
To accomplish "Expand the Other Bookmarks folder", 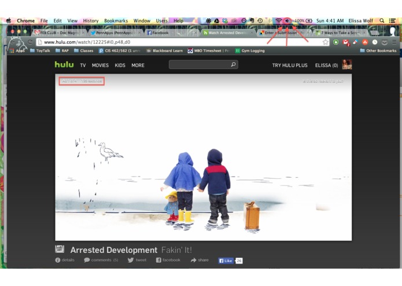I will [x=378, y=51].
